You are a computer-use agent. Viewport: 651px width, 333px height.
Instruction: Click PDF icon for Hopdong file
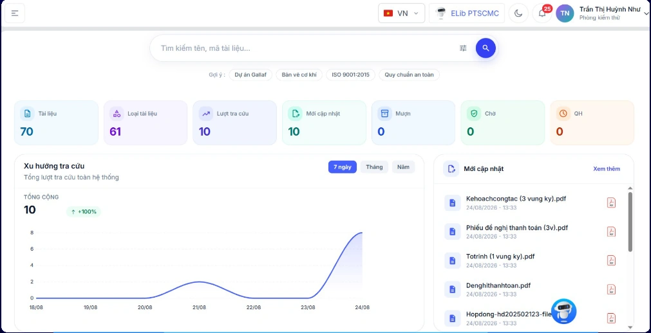[x=611, y=318]
